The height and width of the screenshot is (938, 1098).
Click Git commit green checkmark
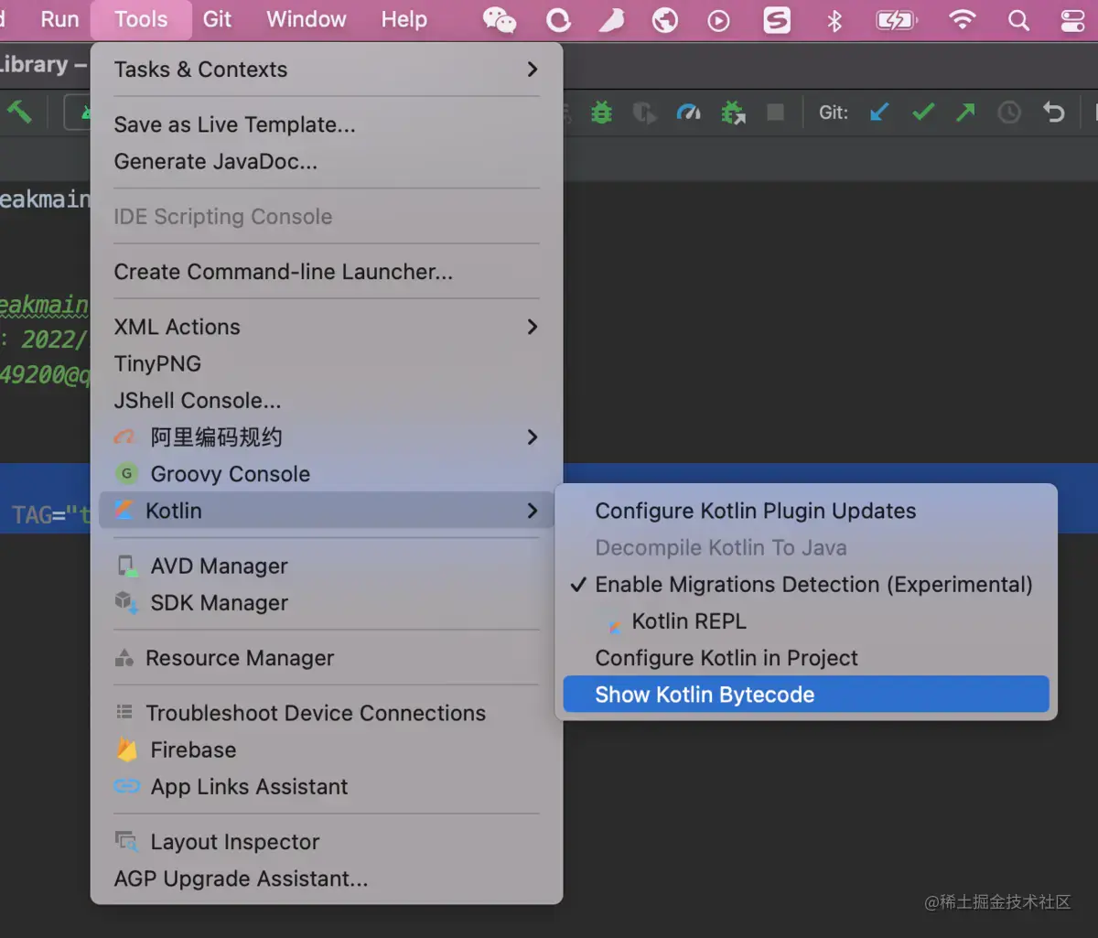coord(923,112)
